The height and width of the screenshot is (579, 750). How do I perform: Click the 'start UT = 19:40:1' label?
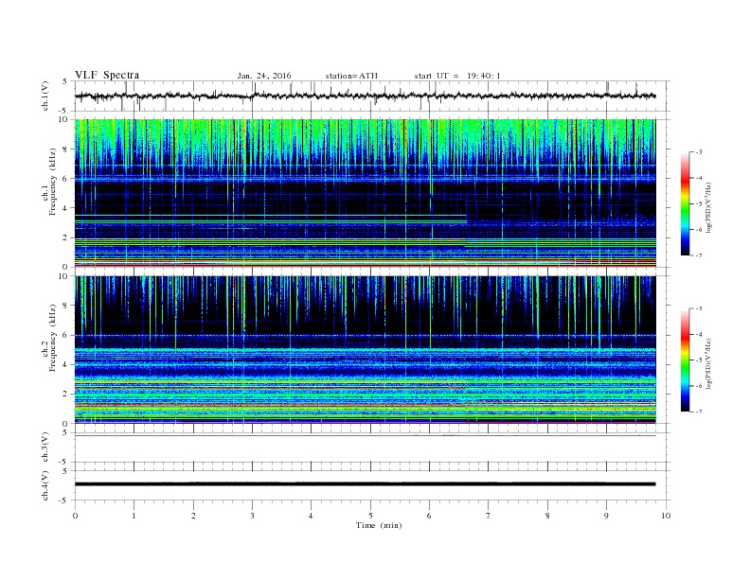(x=457, y=76)
